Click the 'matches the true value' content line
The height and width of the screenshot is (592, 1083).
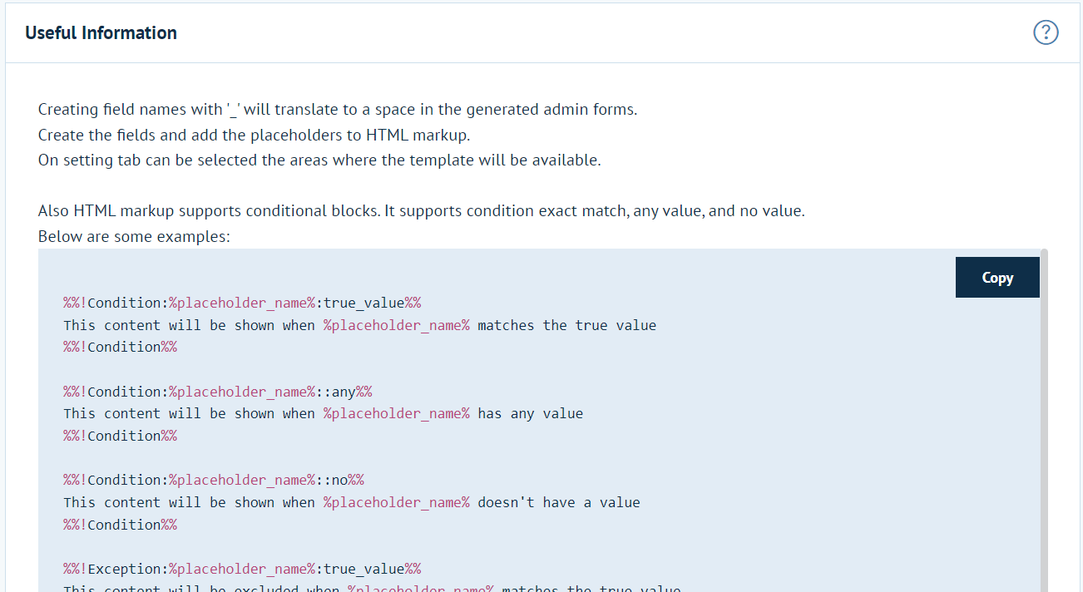click(x=359, y=325)
